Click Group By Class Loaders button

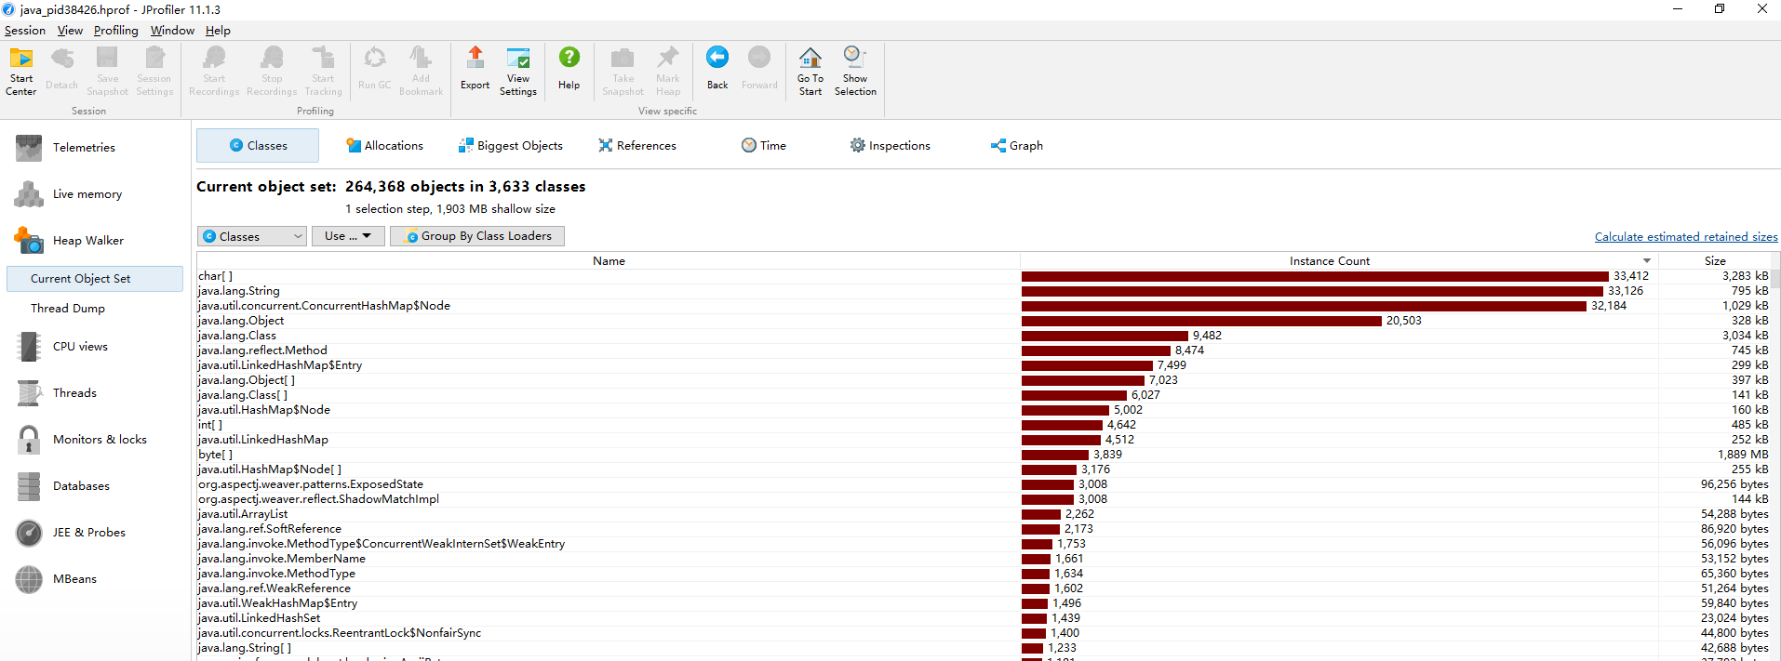click(x=477, y=236)
